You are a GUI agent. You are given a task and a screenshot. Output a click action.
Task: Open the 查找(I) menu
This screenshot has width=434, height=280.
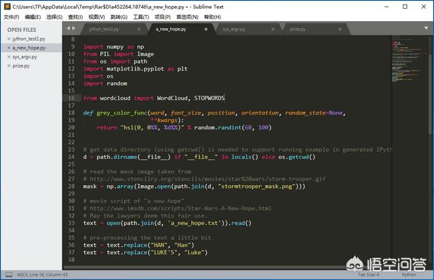pos(75,17)
